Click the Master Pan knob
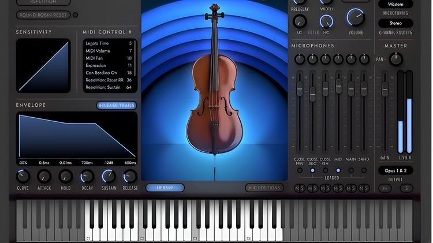433x243 pixels. 395,59
